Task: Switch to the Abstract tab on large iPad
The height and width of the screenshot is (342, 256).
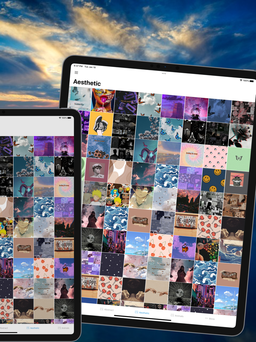Action: tap(107, 309)
